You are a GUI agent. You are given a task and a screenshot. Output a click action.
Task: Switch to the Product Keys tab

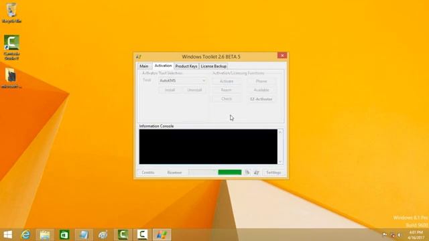[186, 66]
